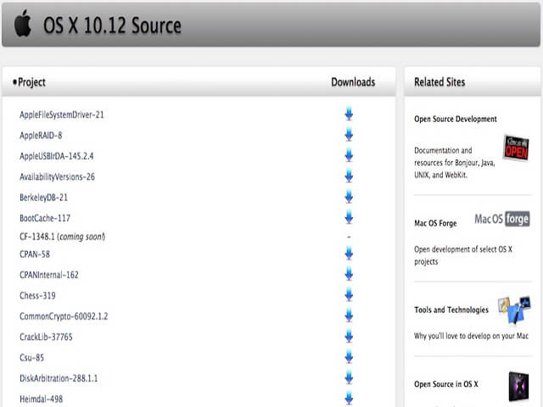Screen dimensions: 543x407
Task: Click the CrackLib-37765 download arrow
Action: pos(349,337)
